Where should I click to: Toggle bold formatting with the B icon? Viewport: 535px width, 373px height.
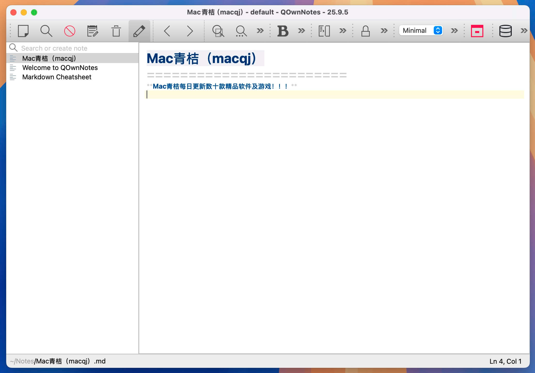tap(283, 31)
